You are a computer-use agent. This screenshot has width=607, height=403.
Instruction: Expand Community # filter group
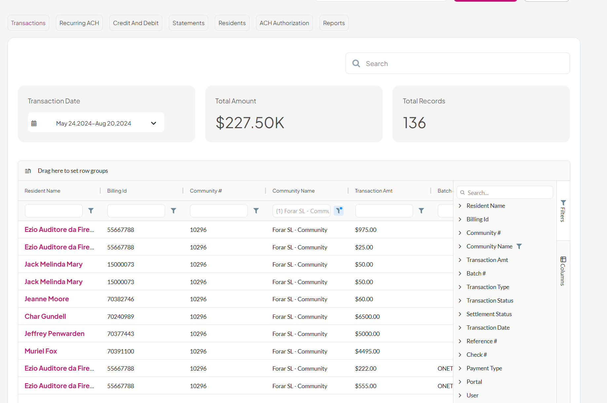460,233
